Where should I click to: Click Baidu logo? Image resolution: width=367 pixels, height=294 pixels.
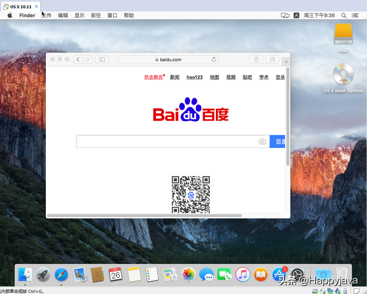pos(190,109)
